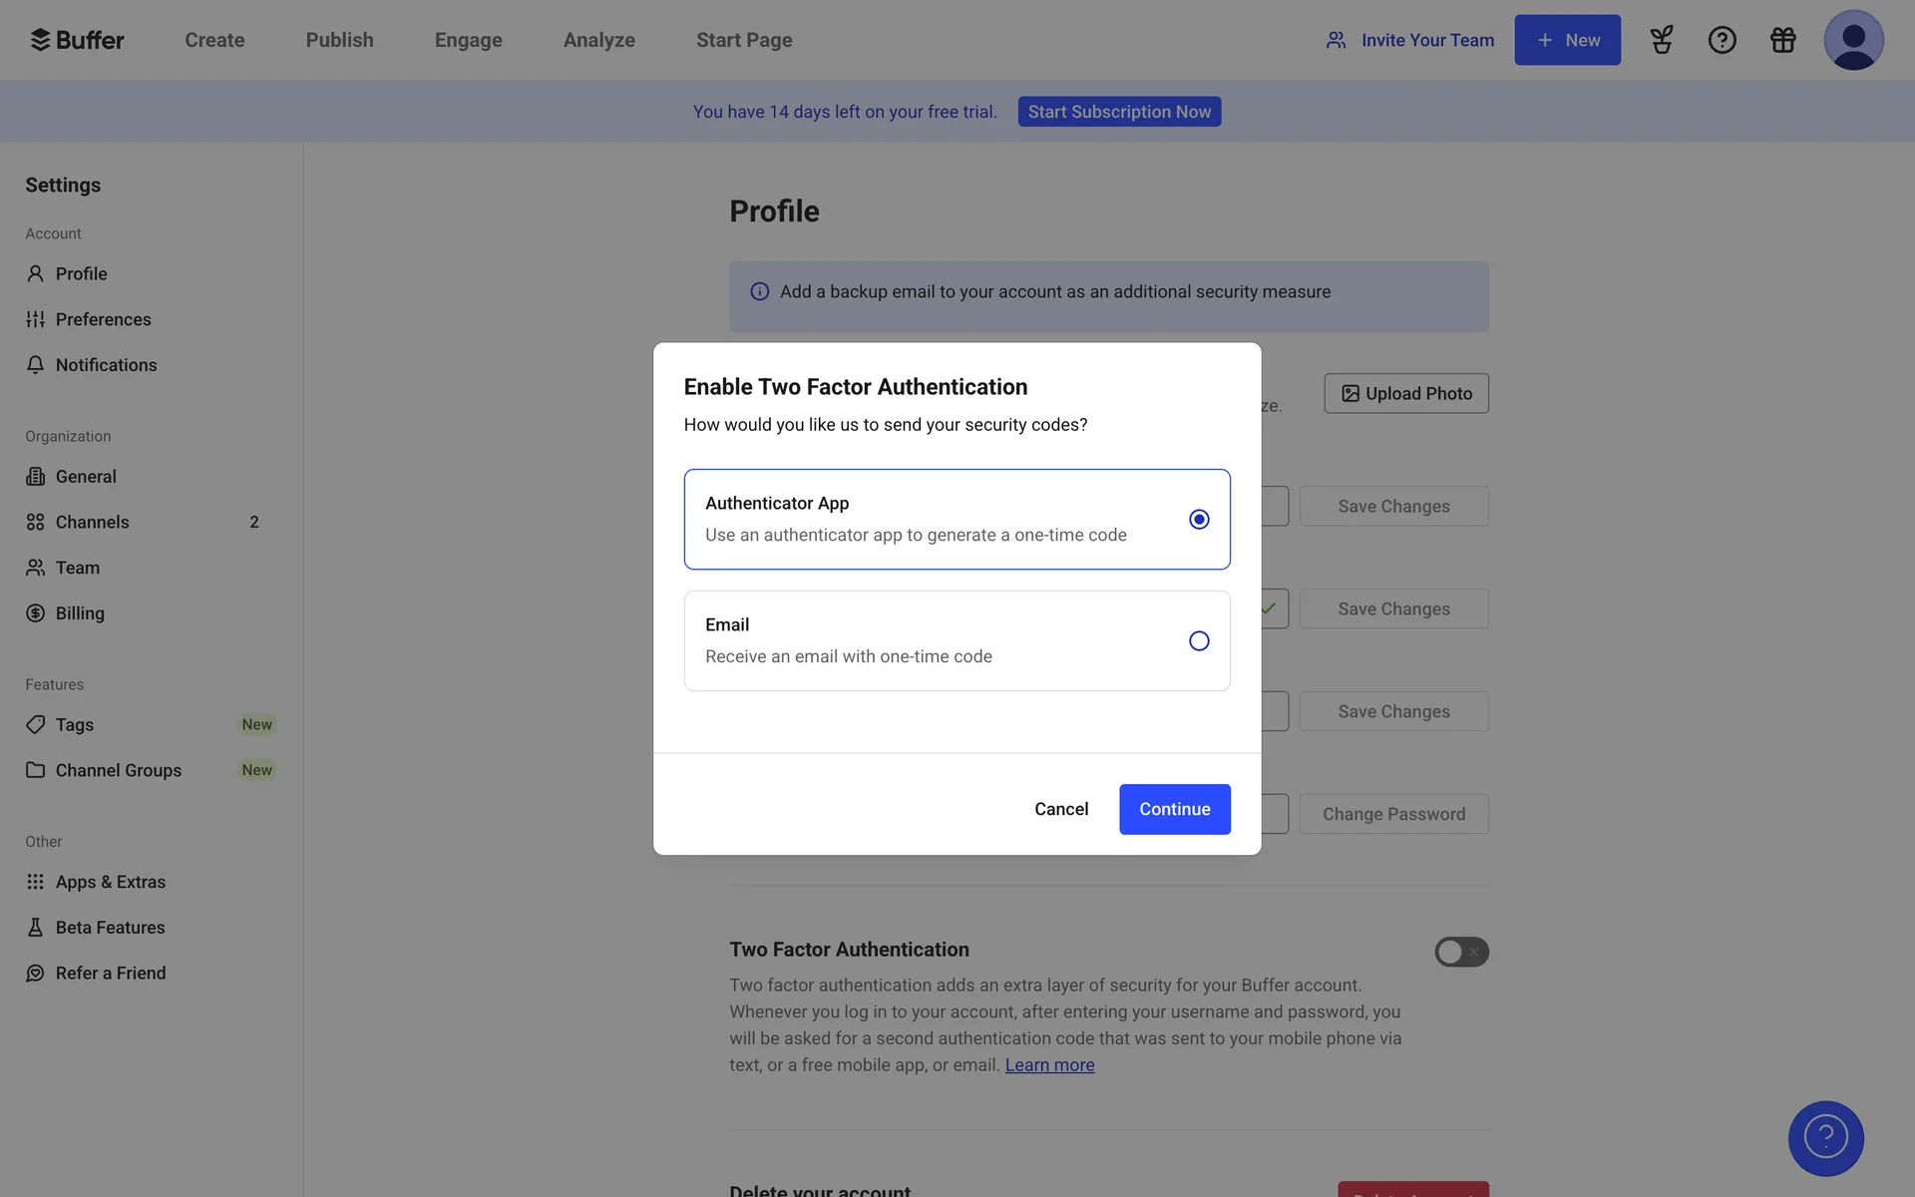Go to Billing settings
Viewport: 1915px width, 1197px height.
pos(80,613)
